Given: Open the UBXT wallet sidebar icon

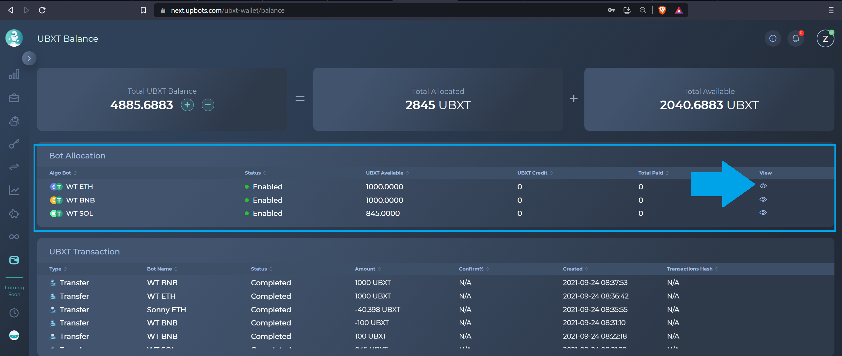Looking at the screenshot, I should tap(14, 260).
